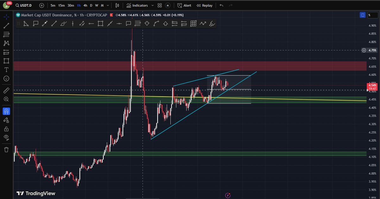Switch to the D daily timeframe

click(91, 5)
